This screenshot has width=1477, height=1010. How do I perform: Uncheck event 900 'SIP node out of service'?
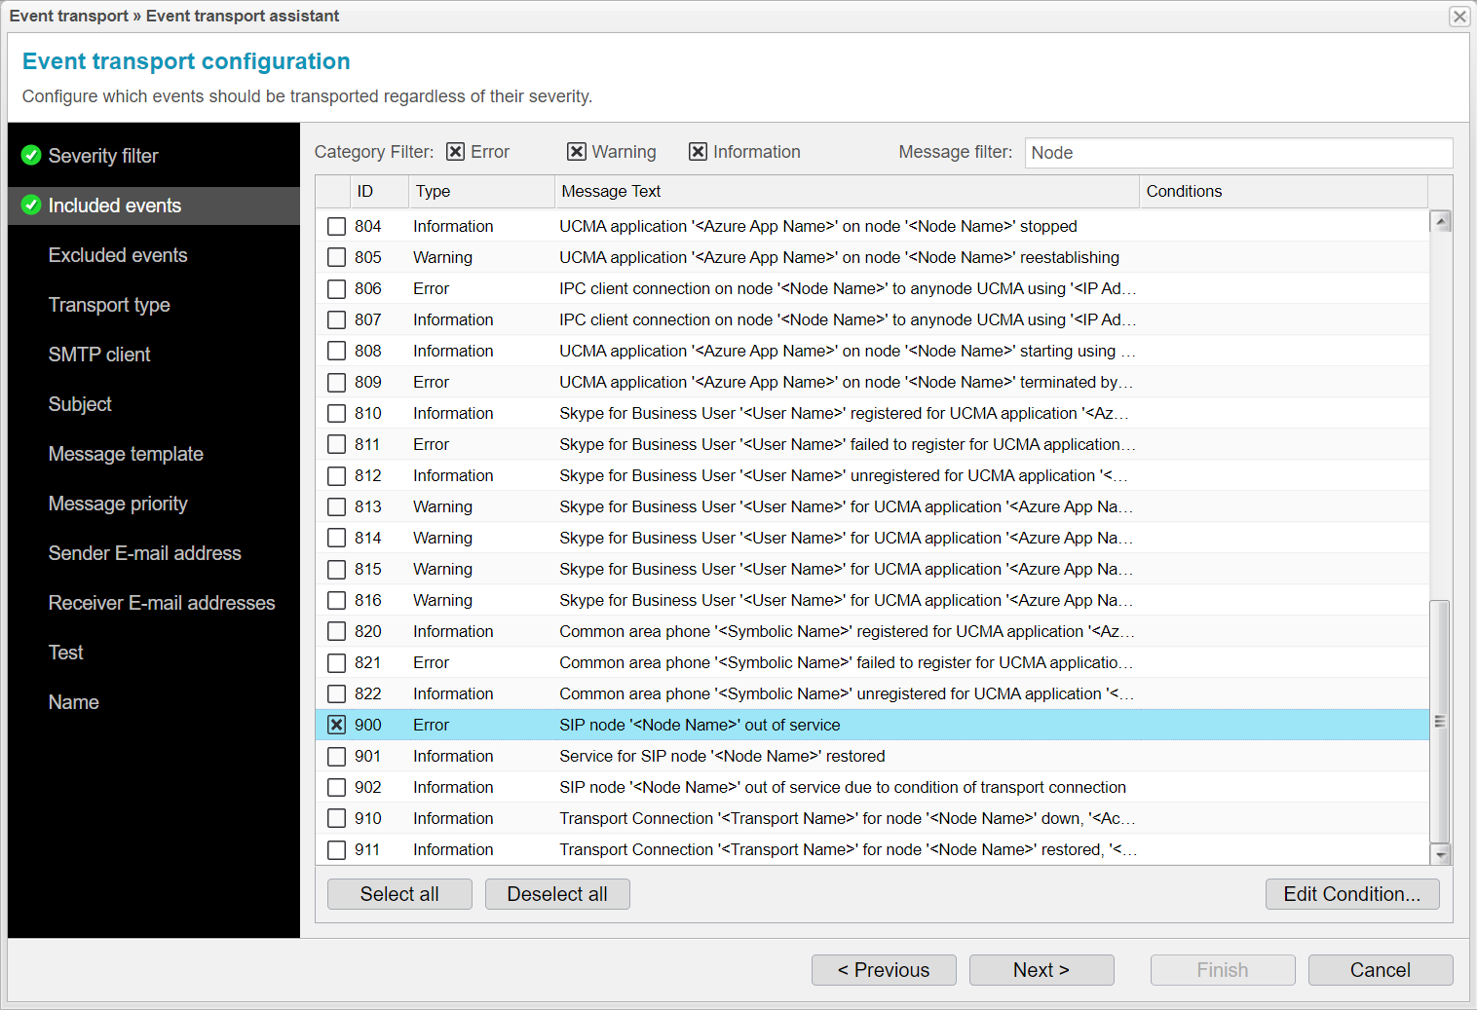point(336,725)
